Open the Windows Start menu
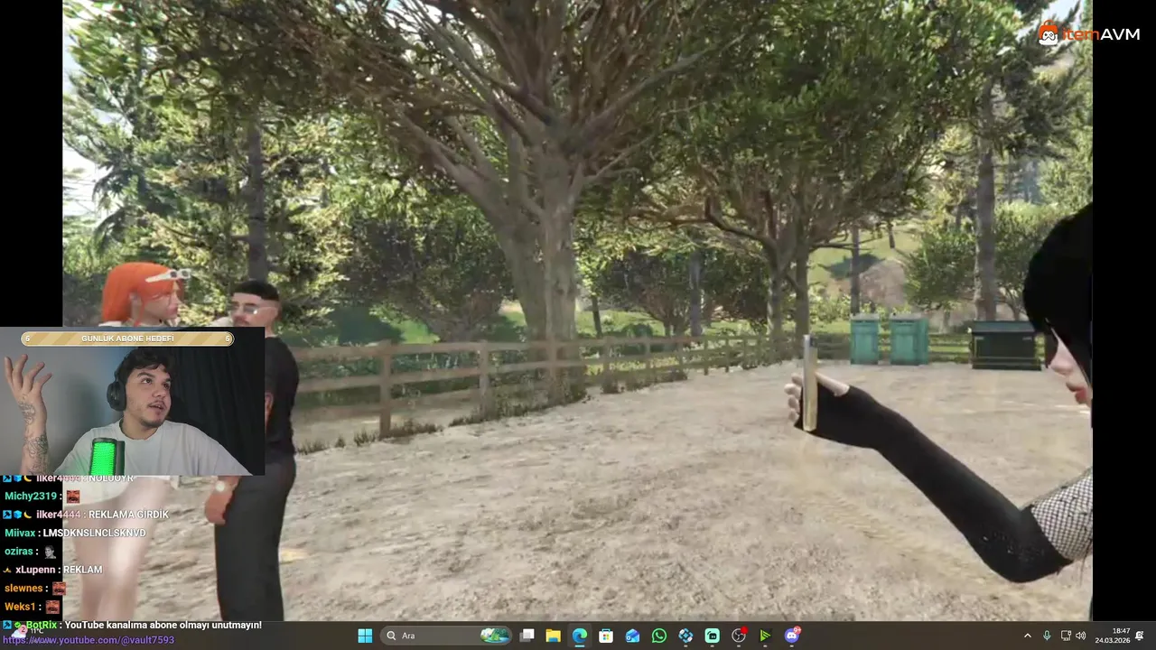This screenshot has width=1156, height=650. 365,636
